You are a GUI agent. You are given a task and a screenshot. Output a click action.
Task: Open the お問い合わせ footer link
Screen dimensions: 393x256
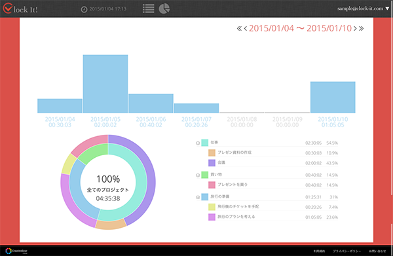(x=377, y=251)
